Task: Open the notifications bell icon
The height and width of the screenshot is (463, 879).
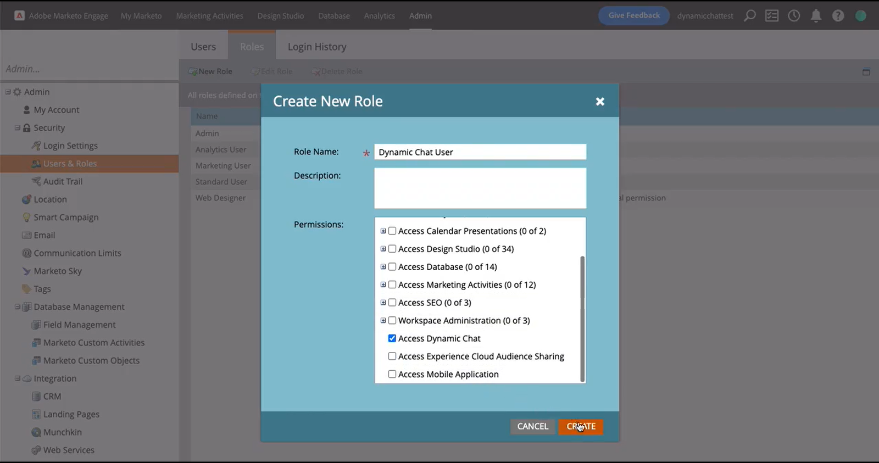Action: tap(816, 16)
